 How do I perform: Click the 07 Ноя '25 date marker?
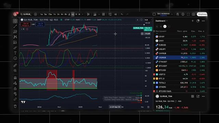pyautogui.click(x=115, y=107)
